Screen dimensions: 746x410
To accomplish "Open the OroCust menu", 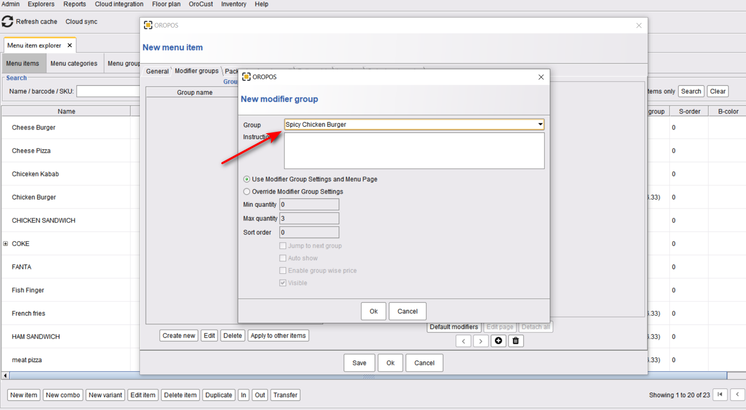I will click(201, 4).
